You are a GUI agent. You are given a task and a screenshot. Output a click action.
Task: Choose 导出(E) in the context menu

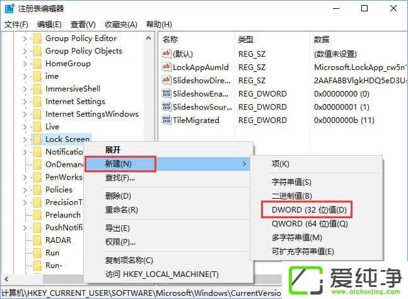pos(168,228)
